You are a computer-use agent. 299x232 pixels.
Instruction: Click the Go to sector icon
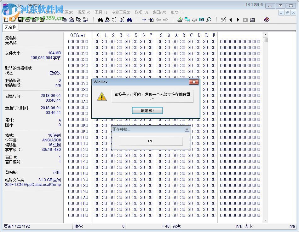[151, 20]
